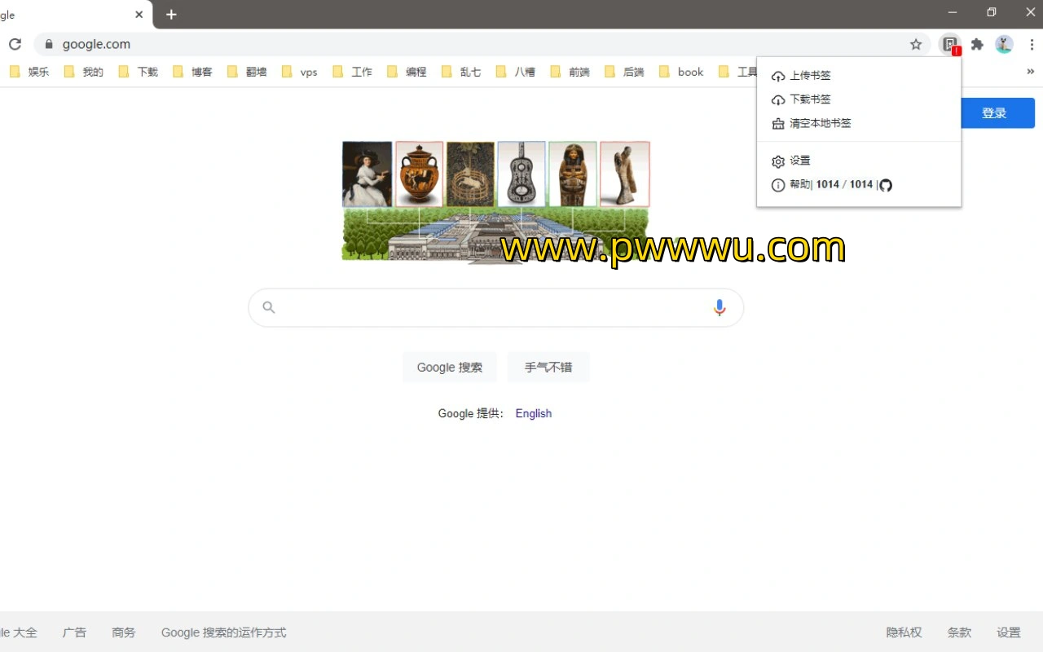The width and height of the screenshot is (1043, 652).
Task: Close the current browser tab
Action: click(139, 15)
